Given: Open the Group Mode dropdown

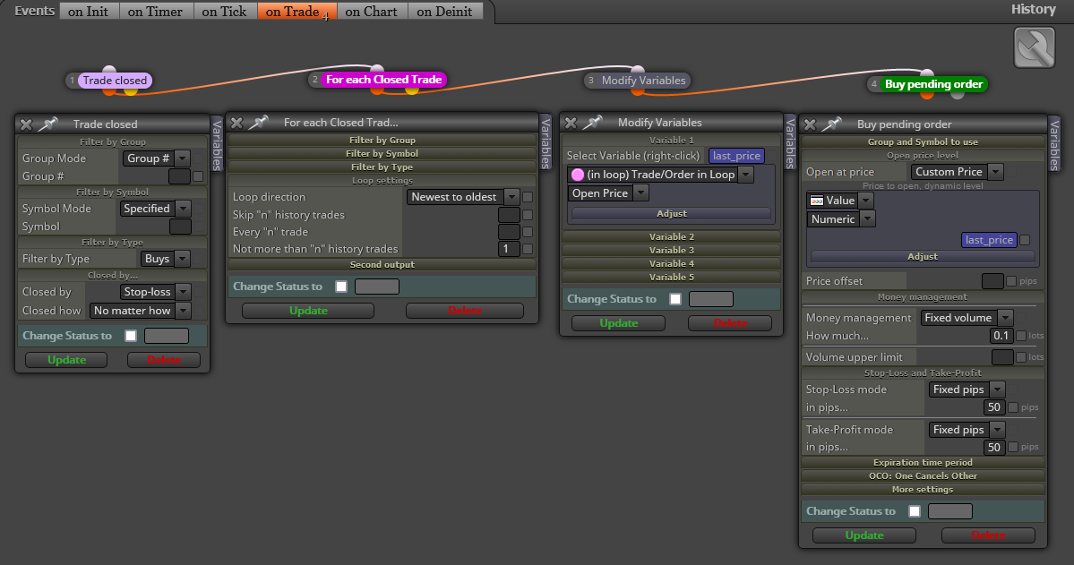Looking at the screenshot, I should coord(156,158).
